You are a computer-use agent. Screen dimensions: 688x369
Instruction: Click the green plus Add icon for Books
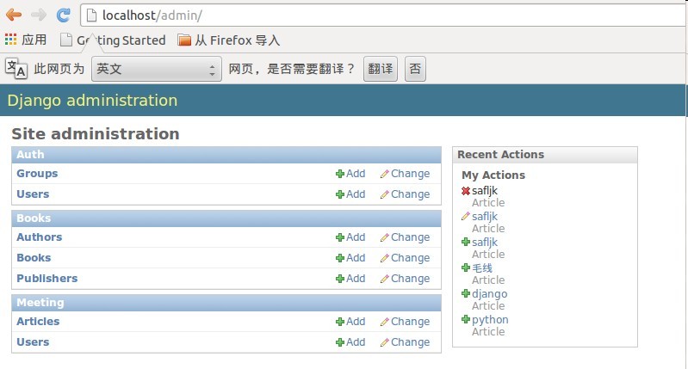(339, 258)
